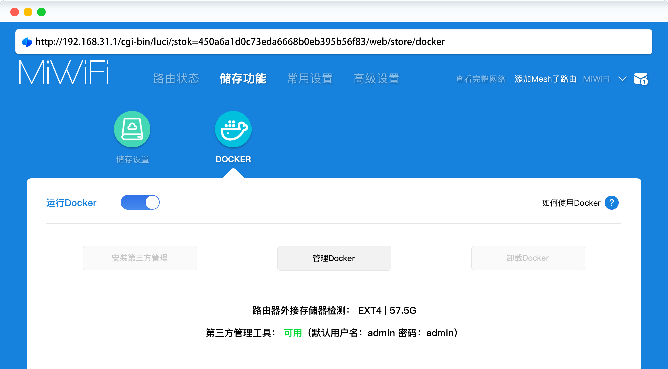This screenshot has height=369, width=668.
Task: Click the blue question mark help icon
Action: [611, 203]
